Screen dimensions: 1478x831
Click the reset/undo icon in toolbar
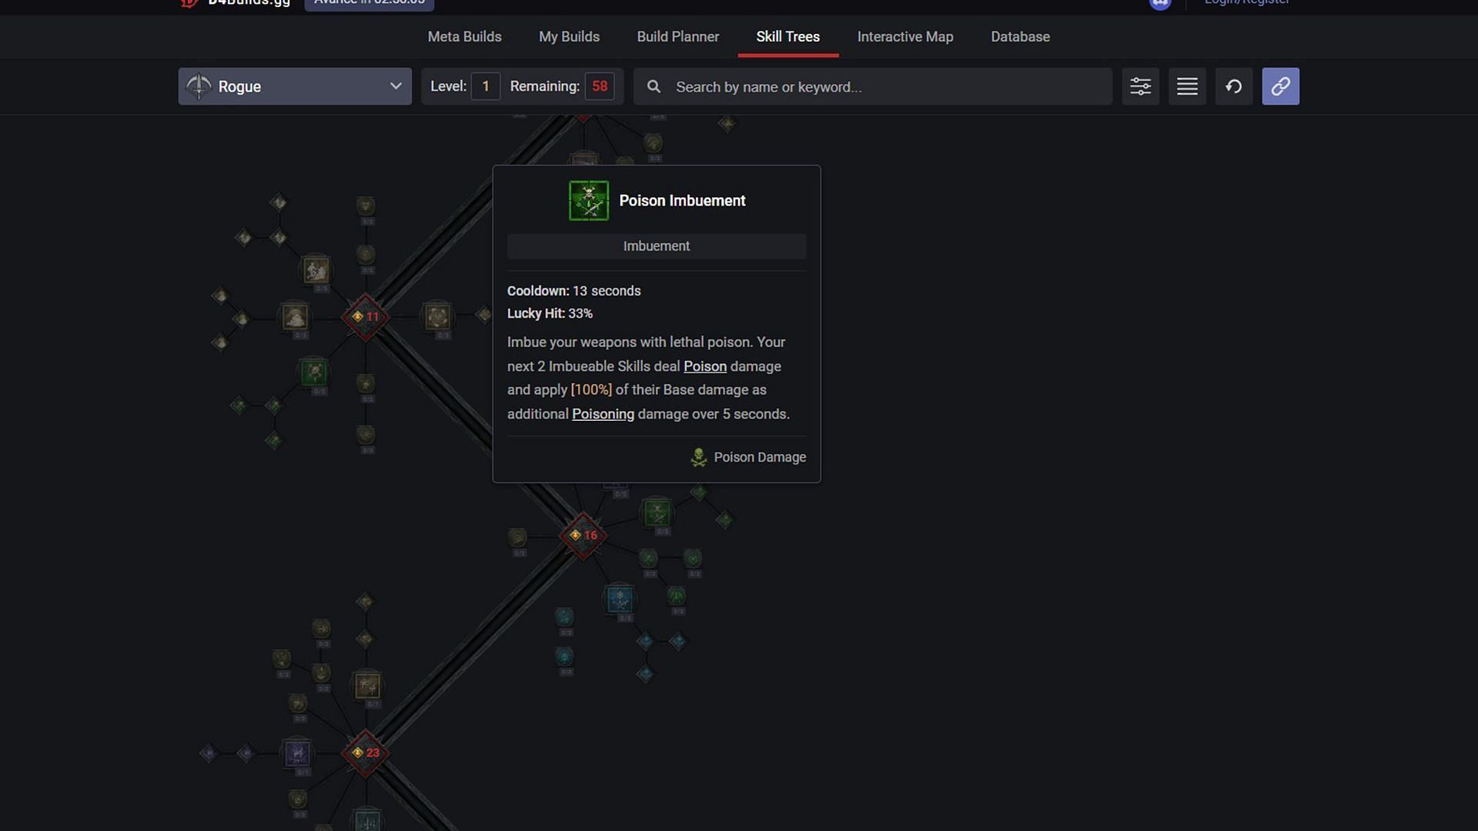(1233, 86)
